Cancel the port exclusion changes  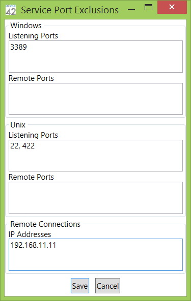pyautogui.click(x=108, y=286)
